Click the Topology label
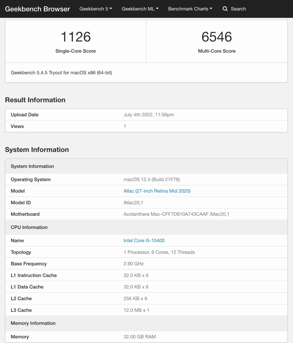The width and height of the screenshot is (293, 343). click(x=21, y=252)
